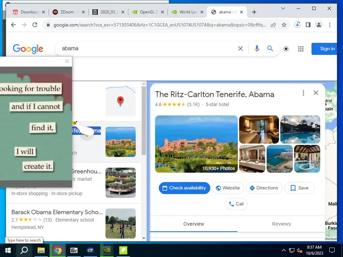Open the share page icon in address bar
Screen dimensions: 343x257
pos(273,25)
